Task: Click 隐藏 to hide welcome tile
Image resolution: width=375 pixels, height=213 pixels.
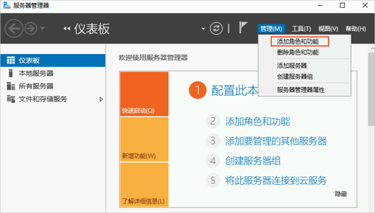Action: click(x=340, y=194)
